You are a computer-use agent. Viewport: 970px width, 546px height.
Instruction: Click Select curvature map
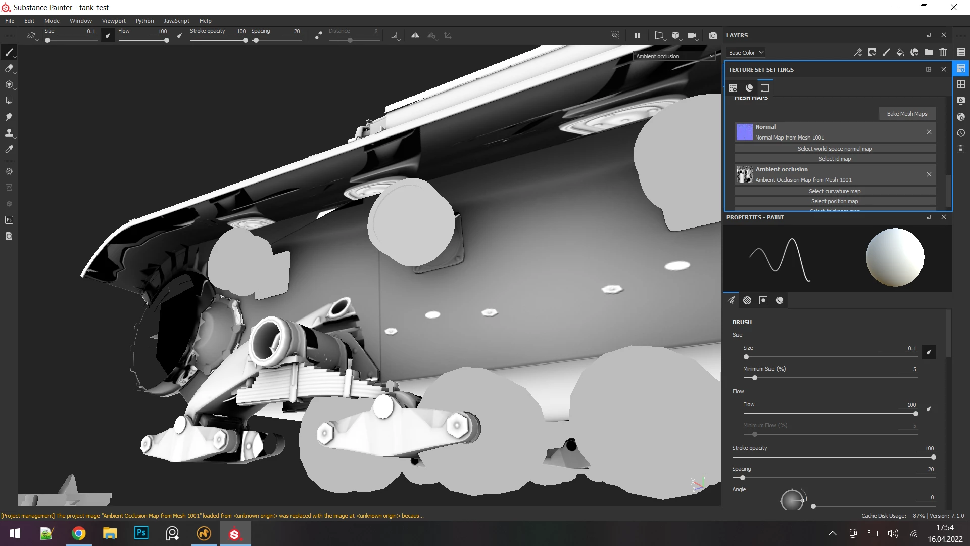click(x=835, y=191)
